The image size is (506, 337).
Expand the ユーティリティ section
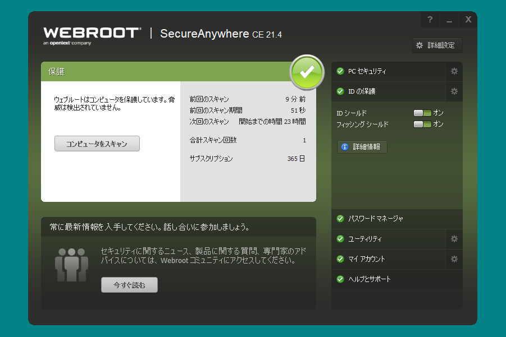(x=389, y=239)
